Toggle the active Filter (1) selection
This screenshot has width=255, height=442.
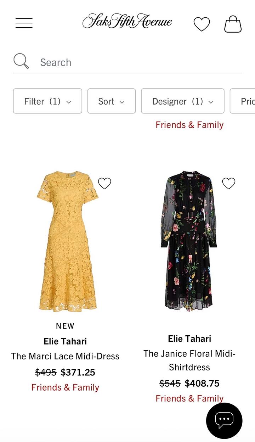click(47, 101)
